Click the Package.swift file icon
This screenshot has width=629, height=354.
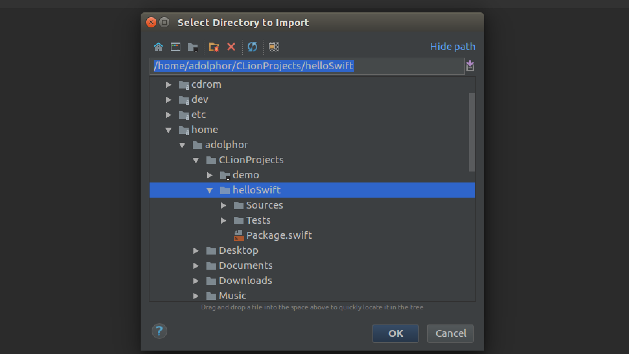coord(239,235)
